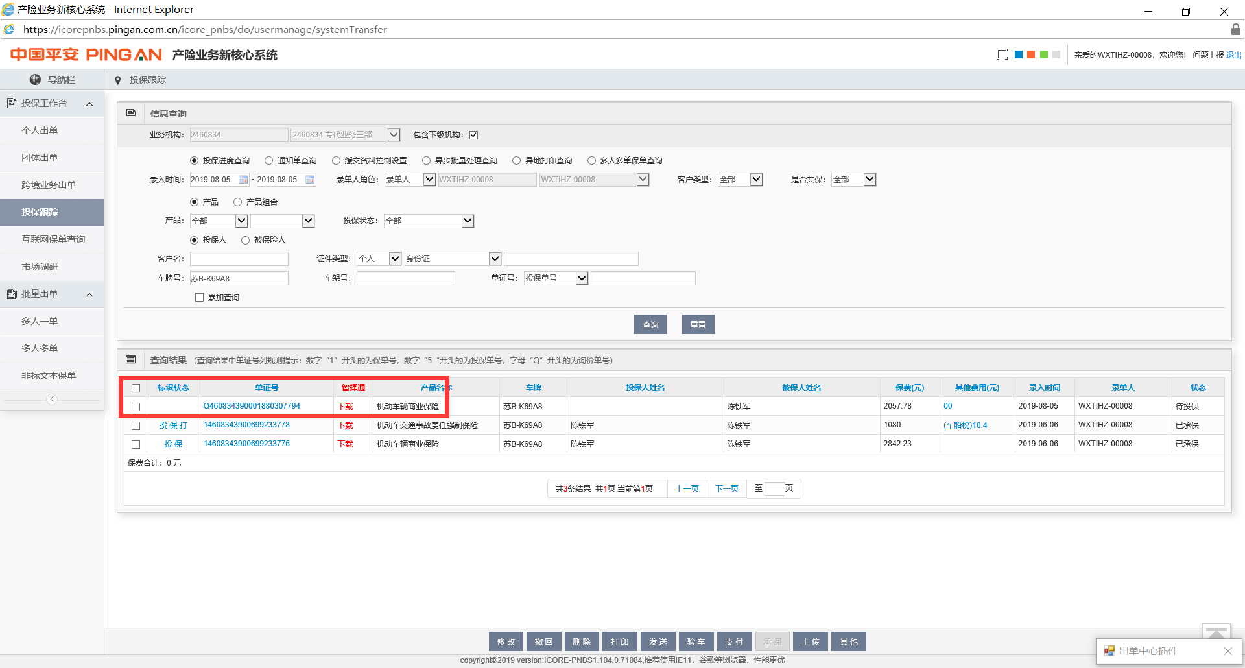Open 个人出单 in the sidebar
Screen dimensions: 1245x668
click(x=40, y=130)
